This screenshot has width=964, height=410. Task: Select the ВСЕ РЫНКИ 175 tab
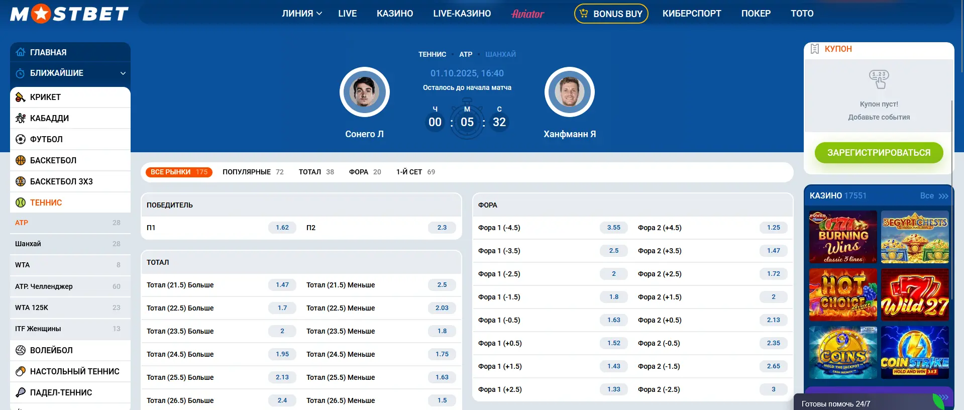179,172
